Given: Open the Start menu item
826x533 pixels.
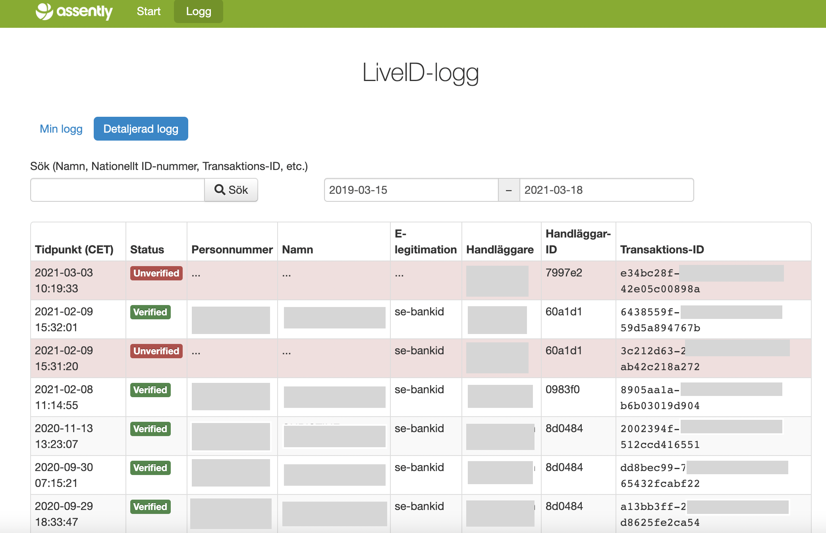Looking at the screenshot, I should coord(149,12).
